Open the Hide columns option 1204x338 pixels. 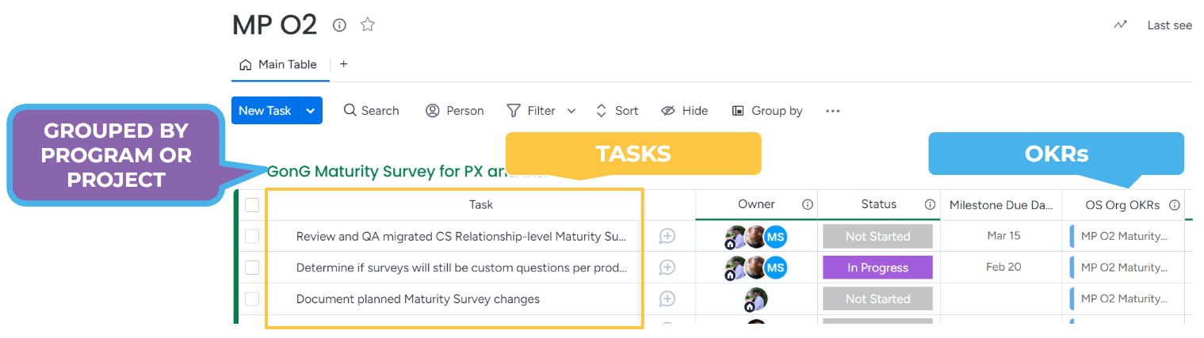685,111
